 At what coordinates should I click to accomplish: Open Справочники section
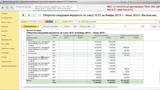6,61
